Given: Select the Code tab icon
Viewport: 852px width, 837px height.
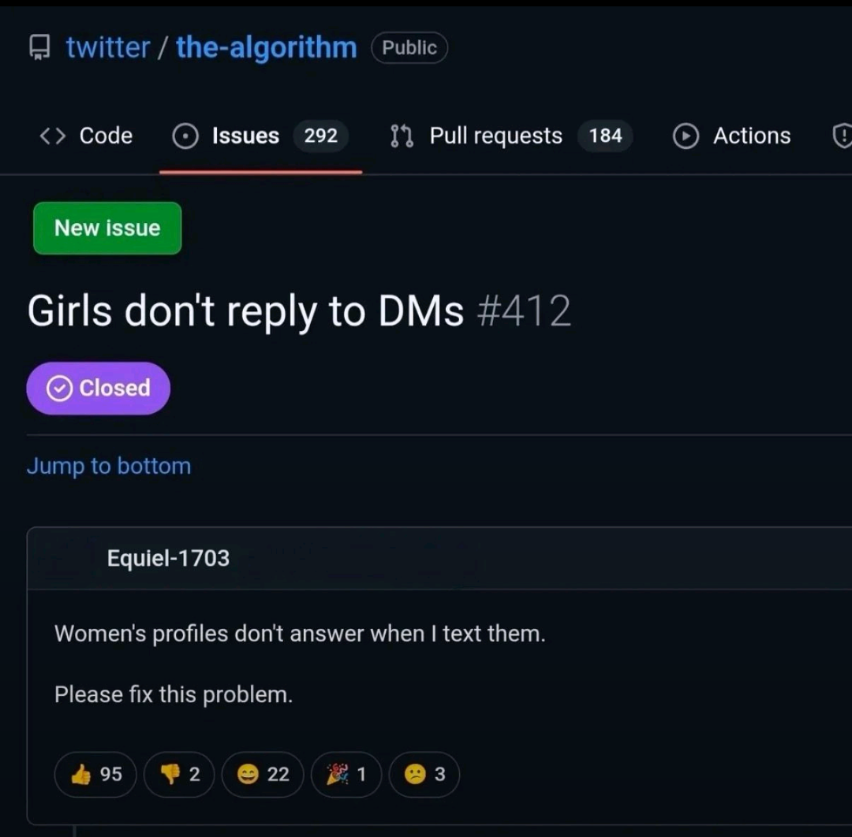Looking at the screenshot, I should [x=51, y=136].
